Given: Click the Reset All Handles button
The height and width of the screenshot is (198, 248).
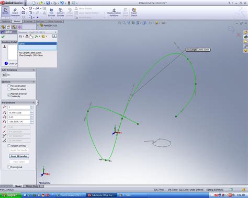Looking at the screenshot, I should click(x=19, y=156).
